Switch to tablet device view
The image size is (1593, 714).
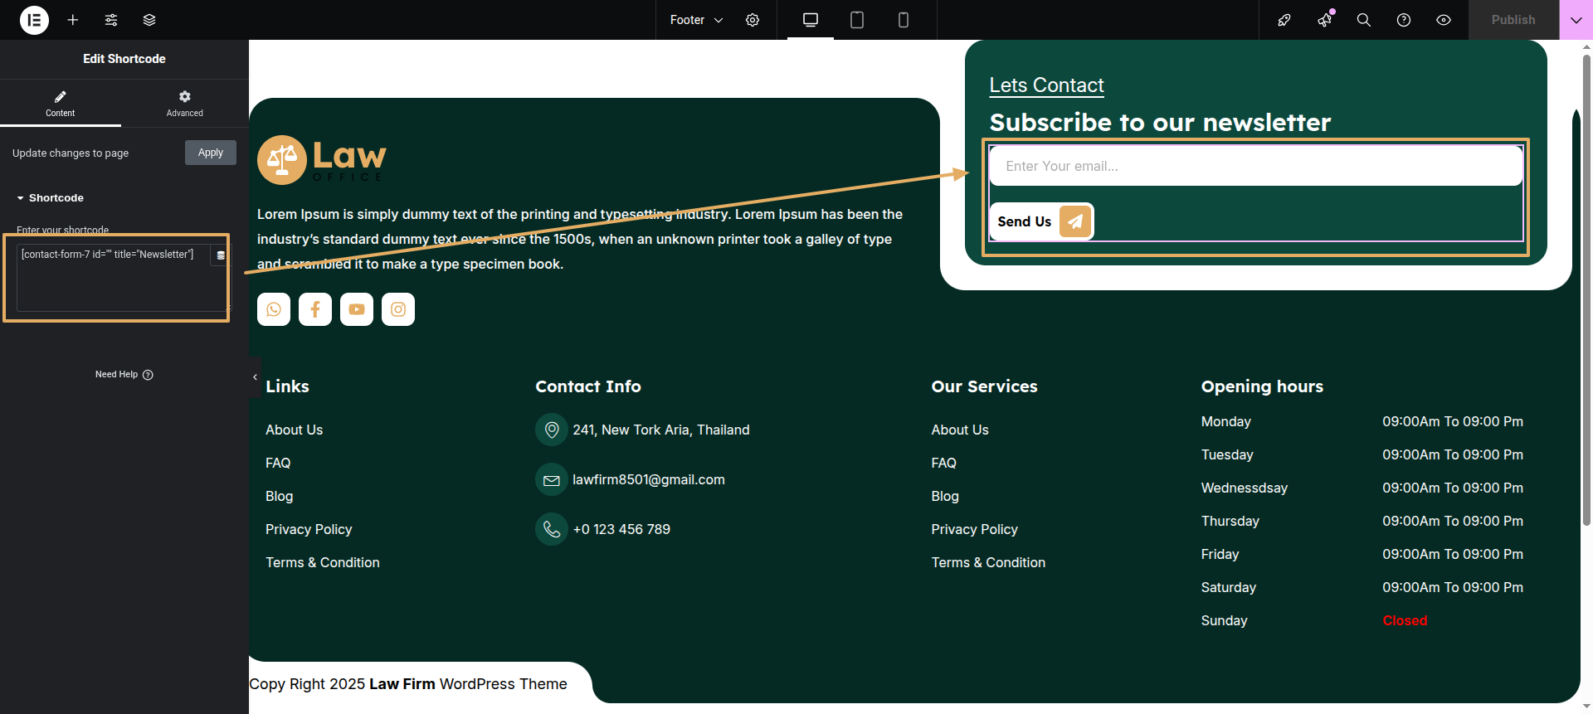pos(857,20)
